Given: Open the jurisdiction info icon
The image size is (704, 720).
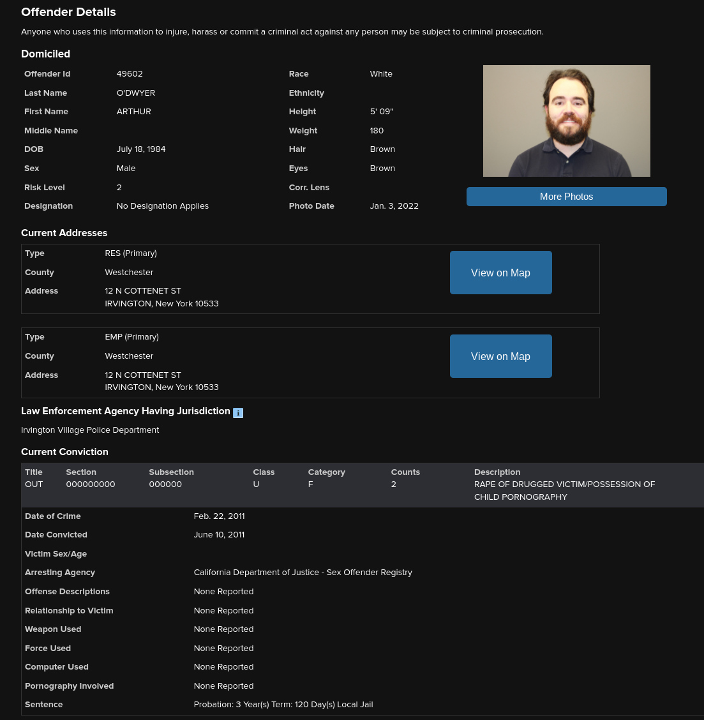Looking at the screenshot, I should tap(238, 413).
